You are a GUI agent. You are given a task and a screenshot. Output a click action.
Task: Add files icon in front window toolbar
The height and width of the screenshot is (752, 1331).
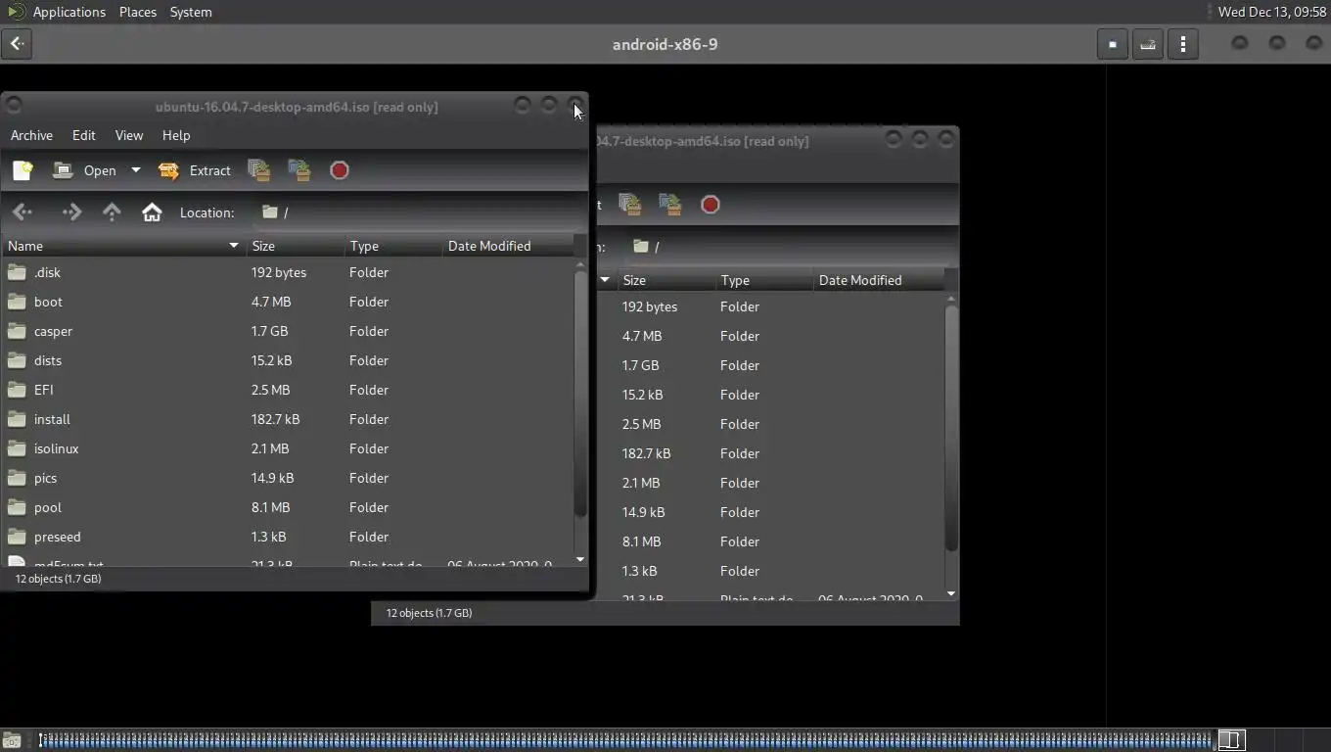pos(259,170)
